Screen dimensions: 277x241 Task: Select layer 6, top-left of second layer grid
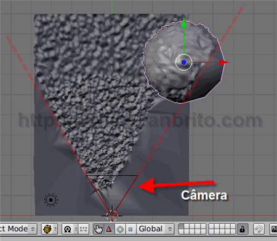[211, 226]
